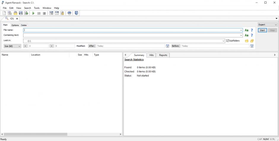Image resolution: width=279 pixels, height=141 pixels.
Task: Click the blue help book toolbar icon
Action: pyautogui.click(x=76, y=13)
